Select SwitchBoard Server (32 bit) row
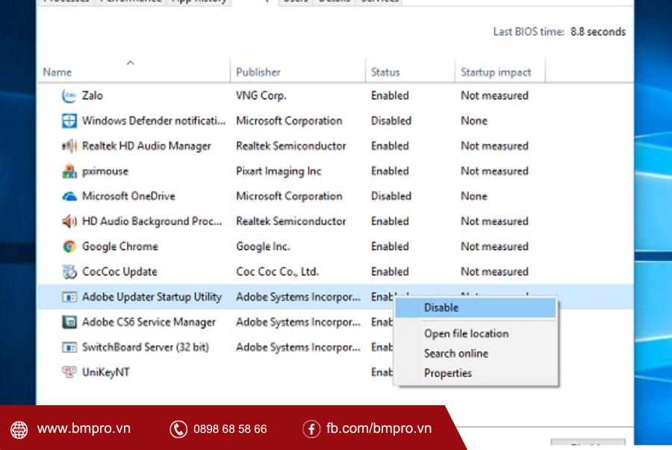This screenshot has width=672, height=450. tap(335, 347)
